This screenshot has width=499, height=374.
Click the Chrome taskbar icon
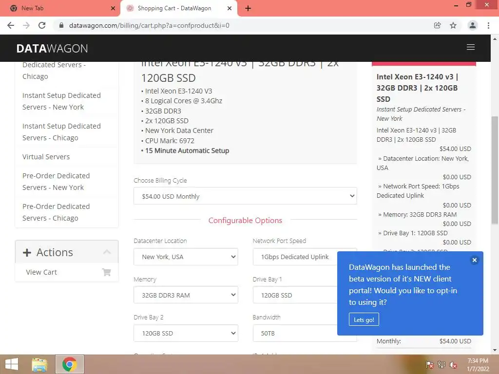click(69, 364)
